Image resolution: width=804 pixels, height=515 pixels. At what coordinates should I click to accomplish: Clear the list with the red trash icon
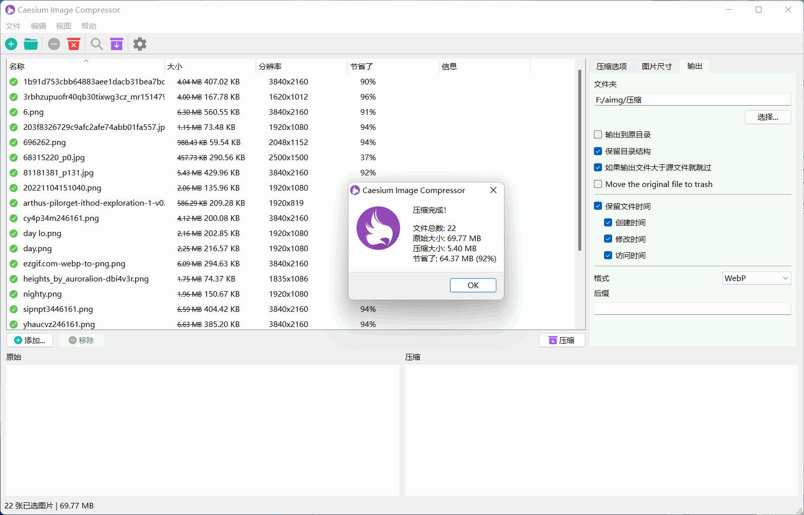(74, 44)
